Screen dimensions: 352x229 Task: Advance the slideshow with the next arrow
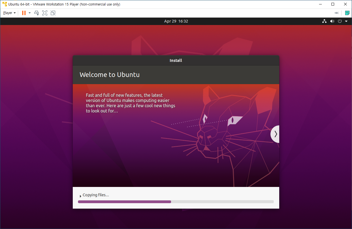tap(275, 134)
